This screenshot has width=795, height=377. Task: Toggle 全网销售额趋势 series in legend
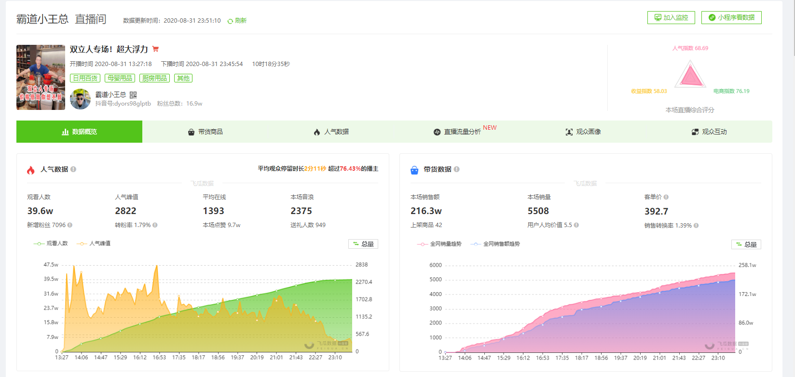click(495, 244)
